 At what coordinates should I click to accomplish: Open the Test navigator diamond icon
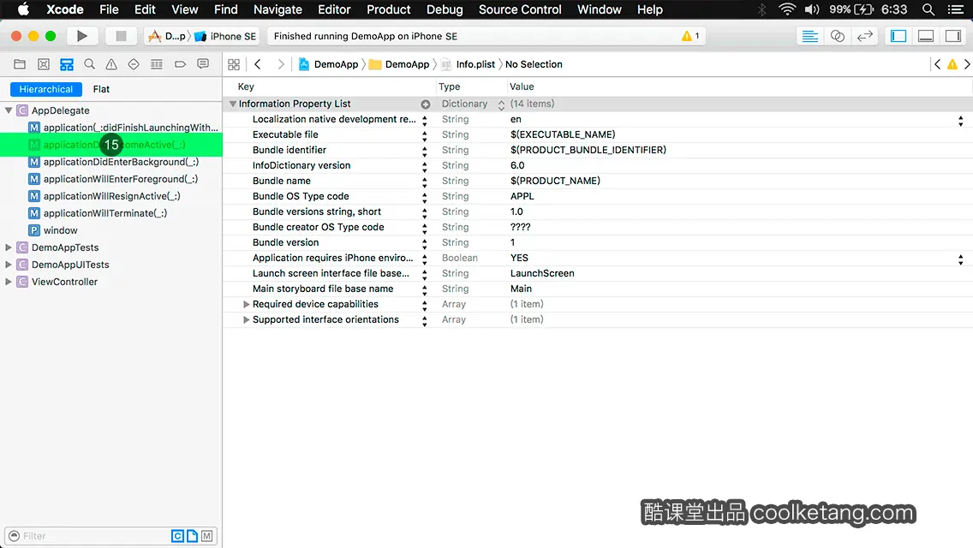click(x=134, y=64)
